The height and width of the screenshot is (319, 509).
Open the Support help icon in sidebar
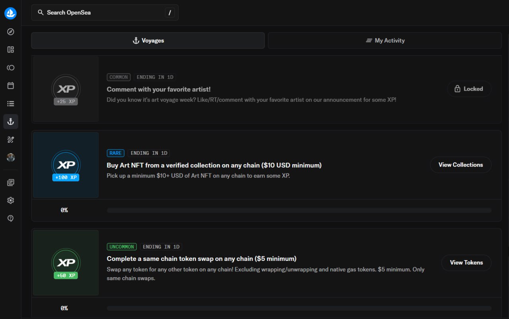point(11,218)
